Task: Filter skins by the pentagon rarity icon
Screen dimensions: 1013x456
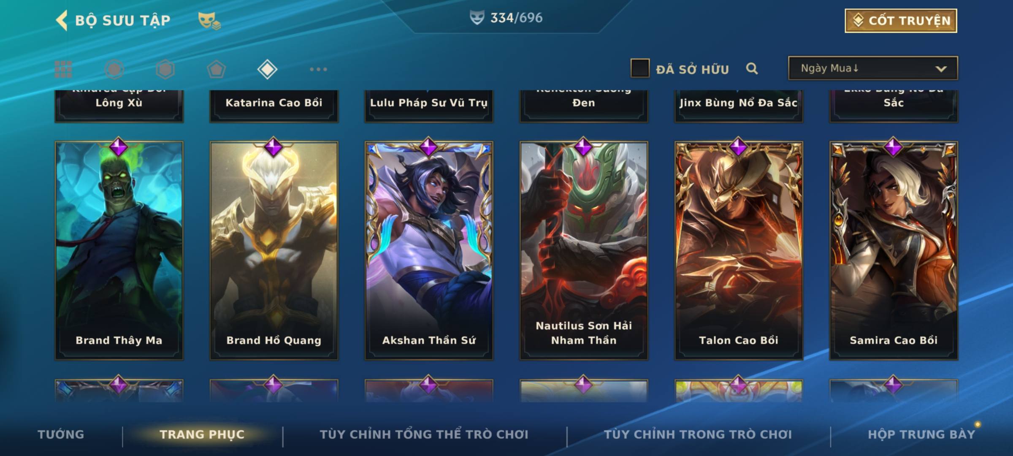Action: click(216, 69)
